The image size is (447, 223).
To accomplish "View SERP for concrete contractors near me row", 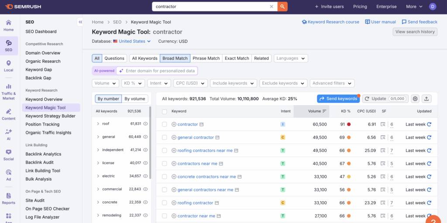I will tap(383, 177).
